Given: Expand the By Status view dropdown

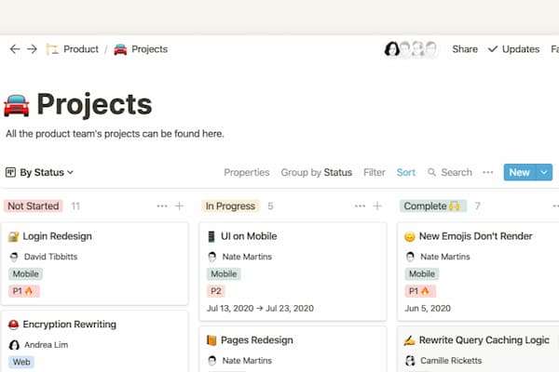Looking at the screenshot, I should pyautogui.click(x=39, y=172).
